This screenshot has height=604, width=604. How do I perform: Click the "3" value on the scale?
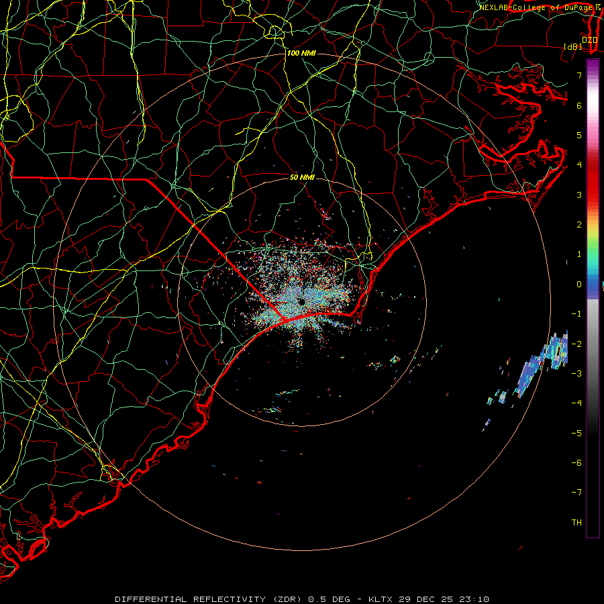pyautogui.click(x=579, y=195)
